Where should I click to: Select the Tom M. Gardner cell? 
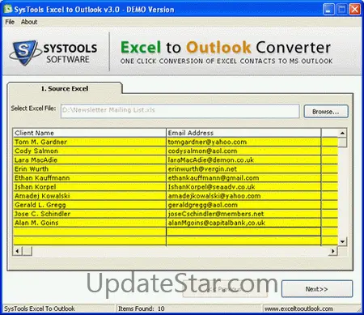(90, 142)
